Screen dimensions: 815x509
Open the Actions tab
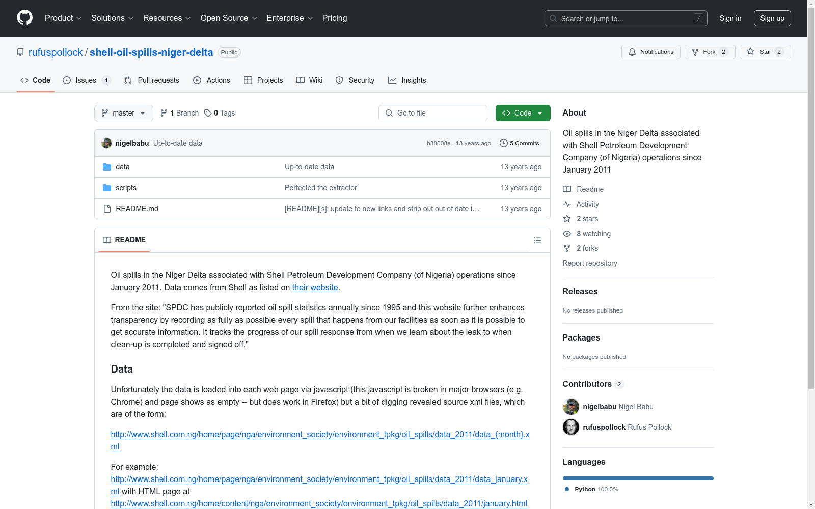tap(212, 80)
